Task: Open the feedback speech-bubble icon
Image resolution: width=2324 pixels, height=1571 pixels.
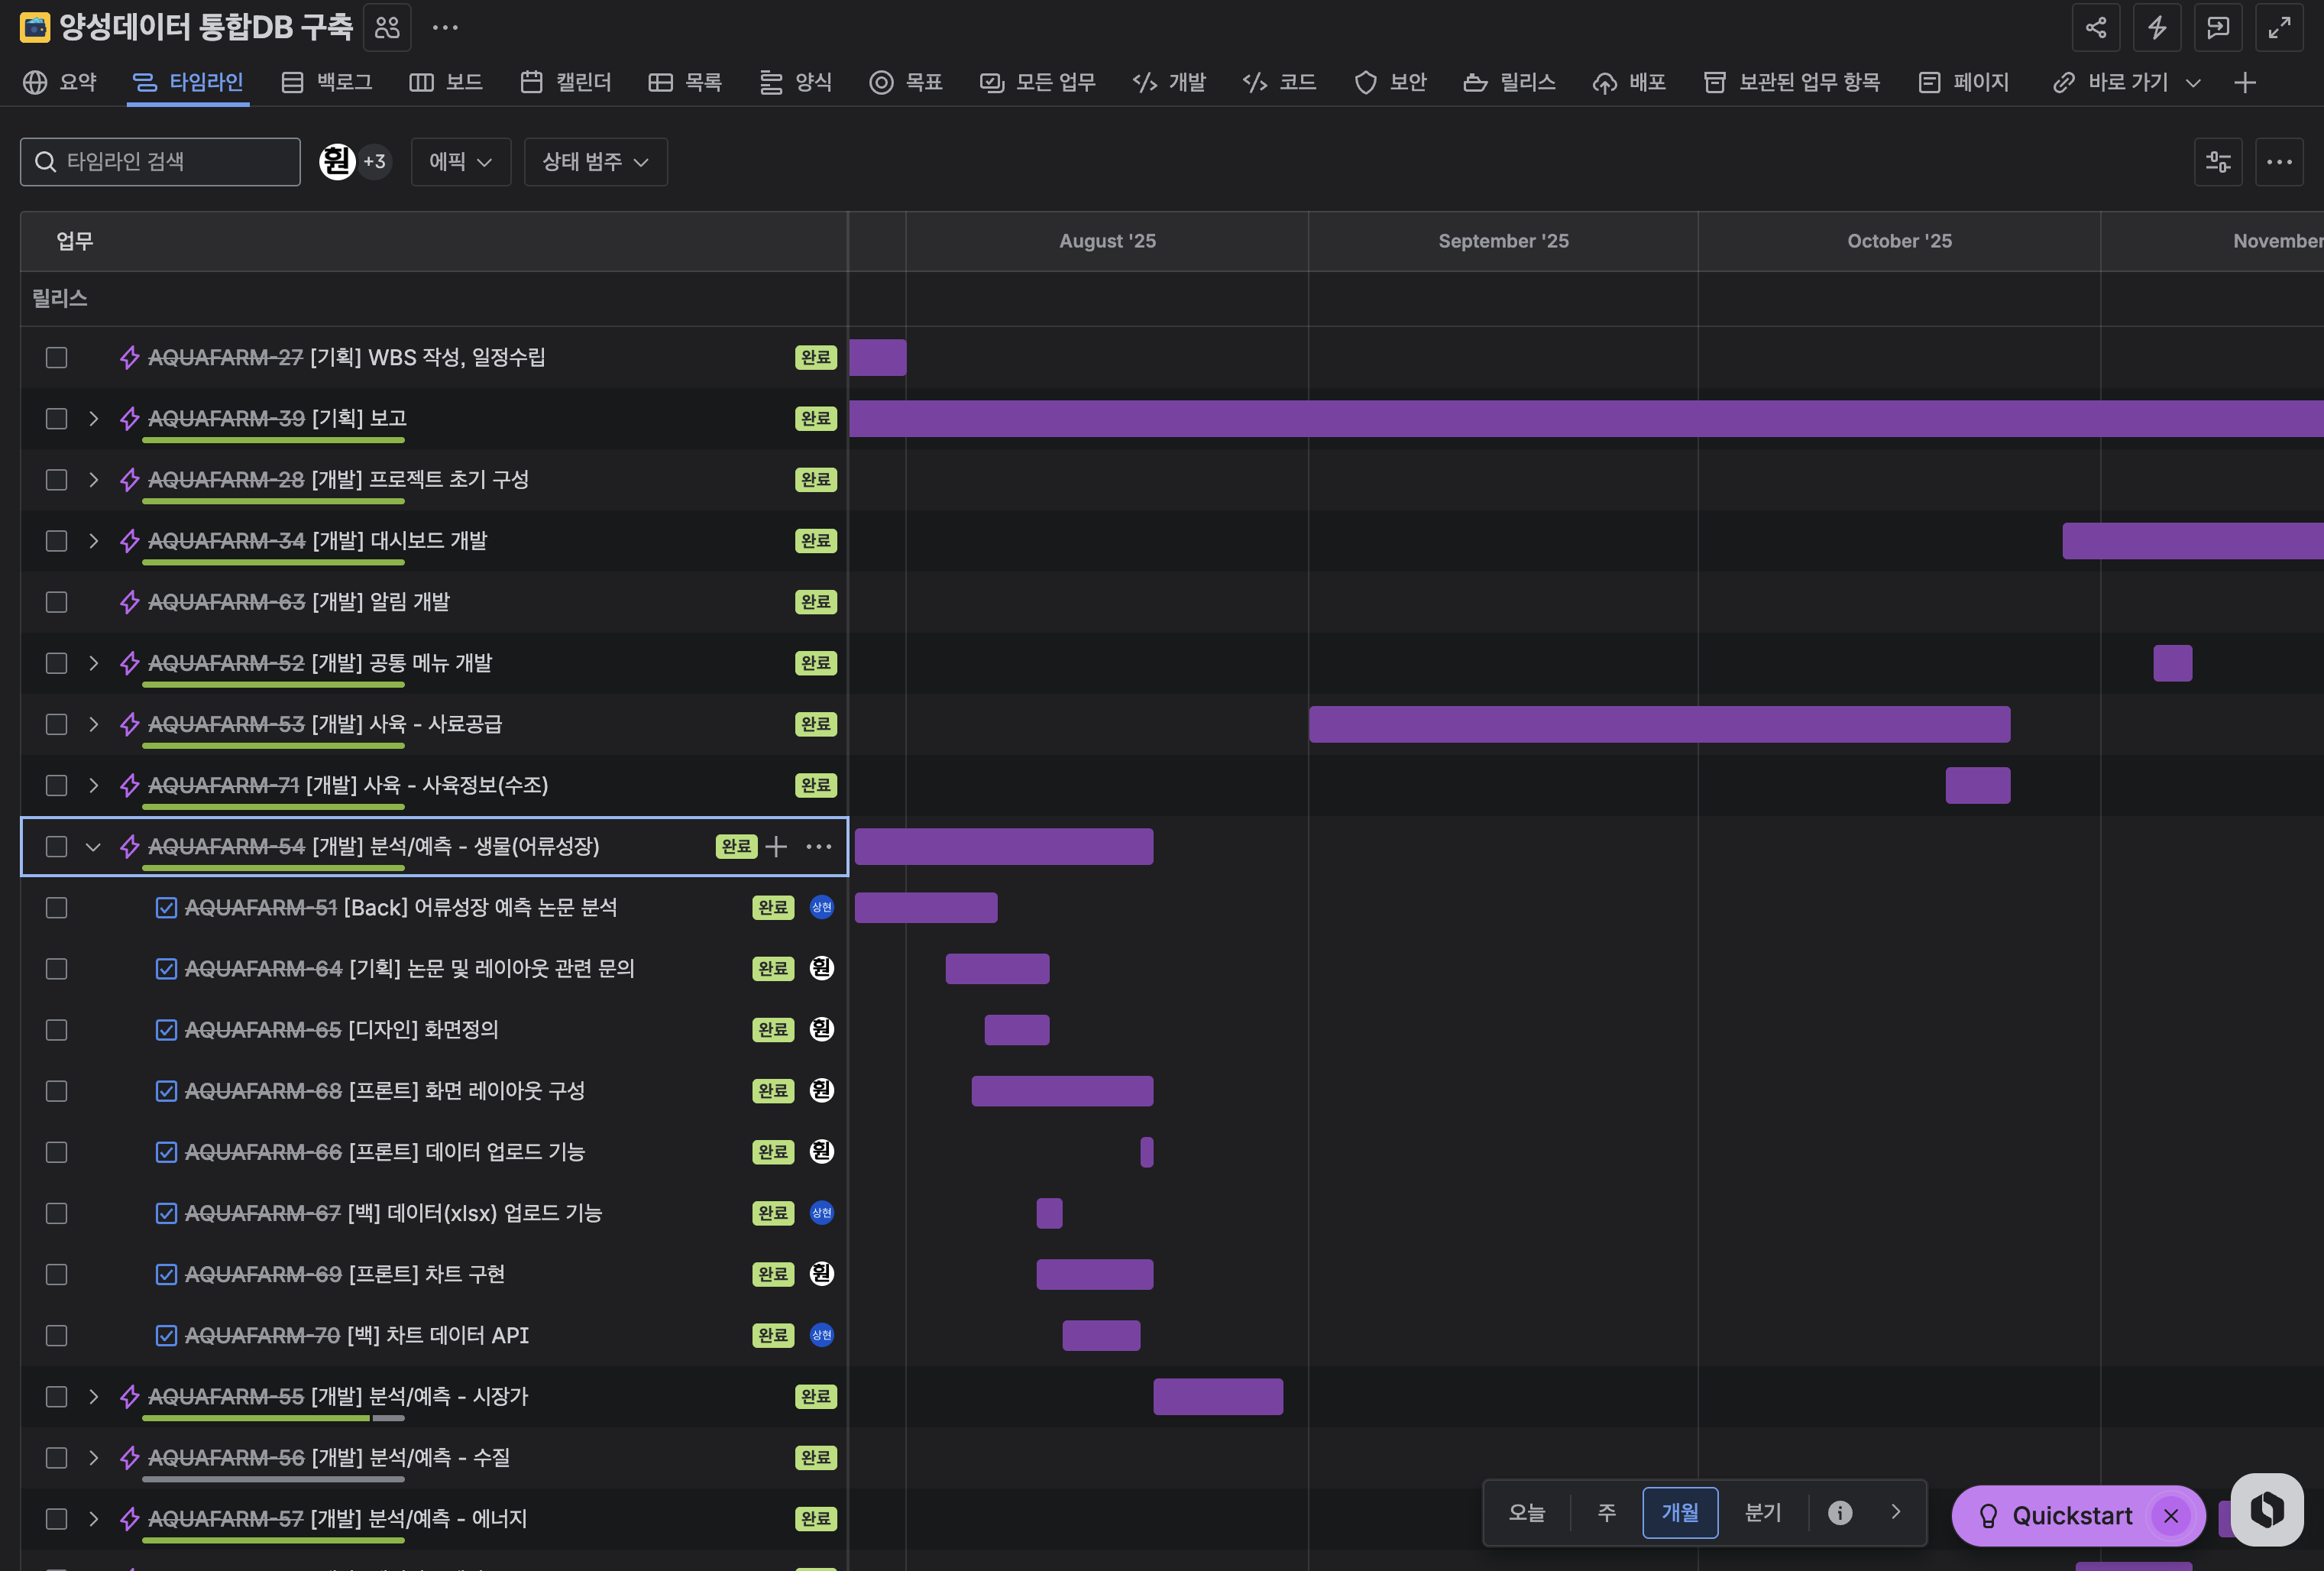Action: click(x=2218, y=28)
